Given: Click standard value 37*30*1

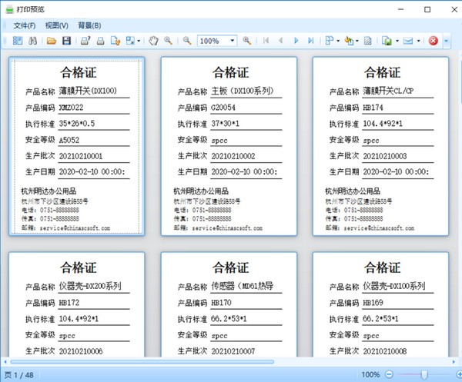Looking at the screenshot, I should coord(225,124).
